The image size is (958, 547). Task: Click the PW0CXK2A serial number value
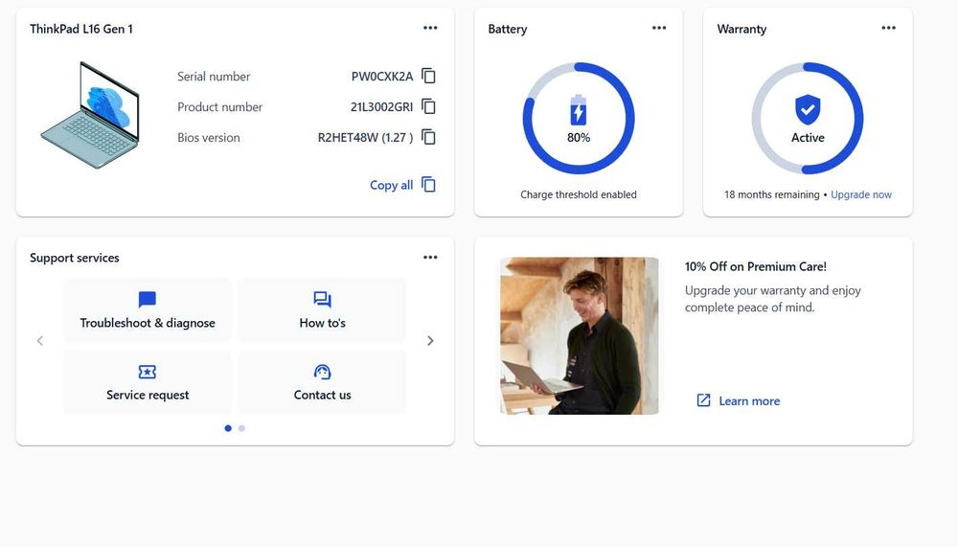tap(382, 77)
